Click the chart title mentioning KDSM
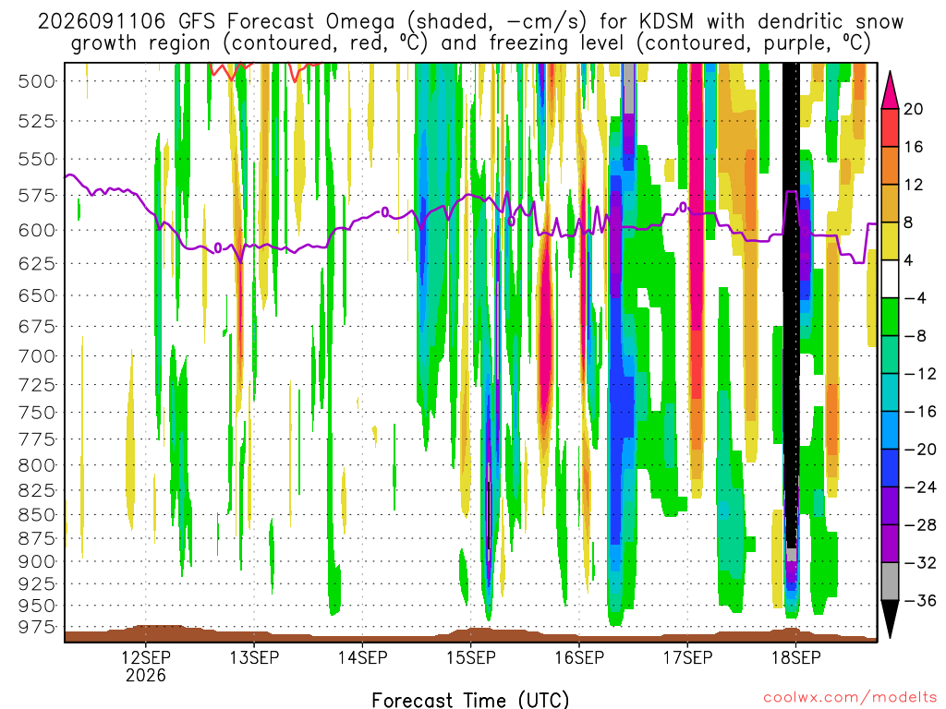Image resolution: width=946 pixels, height=709 pixels. [x=470, y=32]
